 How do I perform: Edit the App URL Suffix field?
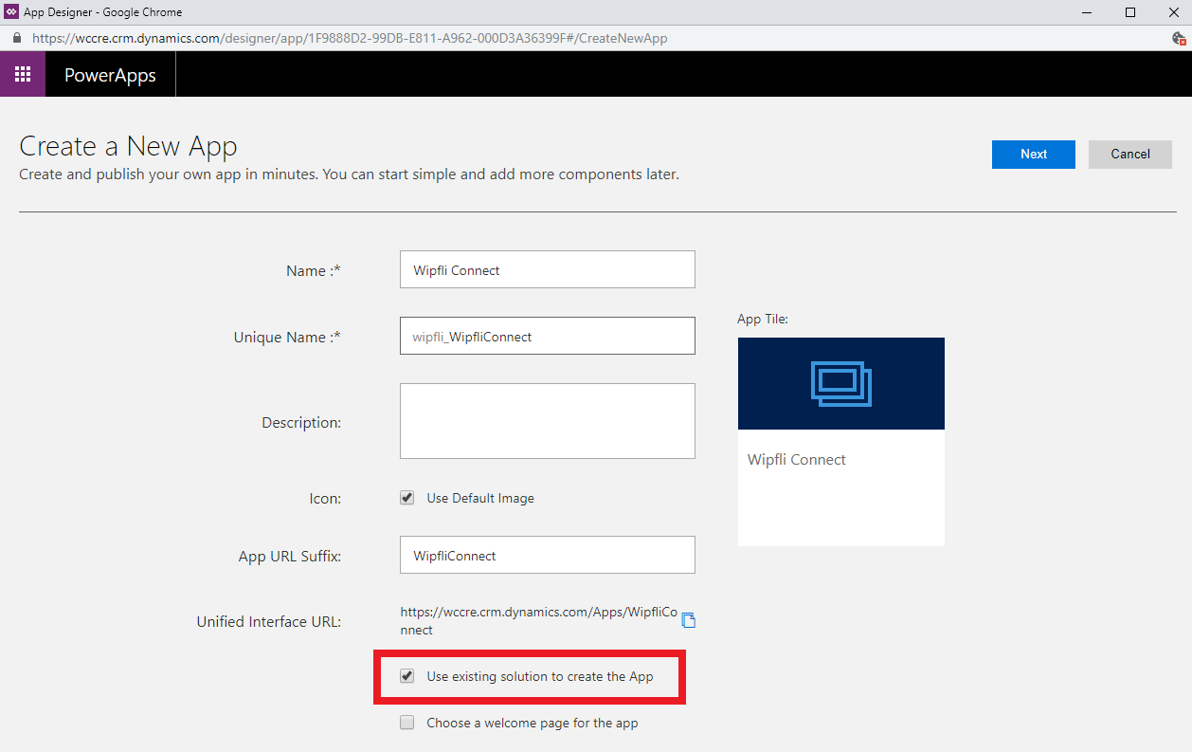pyautogui.click(x=547, y=556)
